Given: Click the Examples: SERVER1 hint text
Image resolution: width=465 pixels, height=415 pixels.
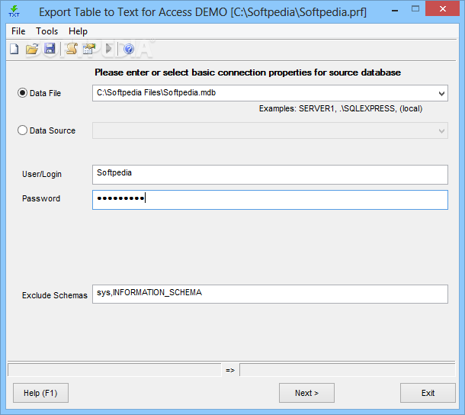Looking at the screenshot, I should 341,108.
